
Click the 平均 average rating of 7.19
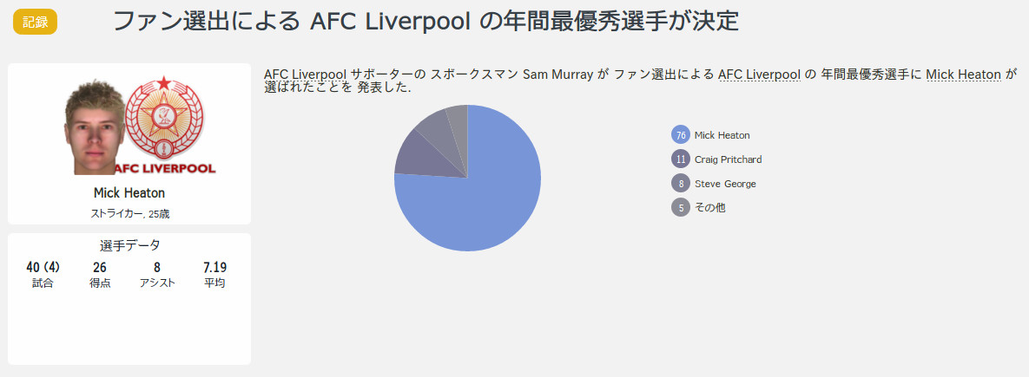[214, 274]
